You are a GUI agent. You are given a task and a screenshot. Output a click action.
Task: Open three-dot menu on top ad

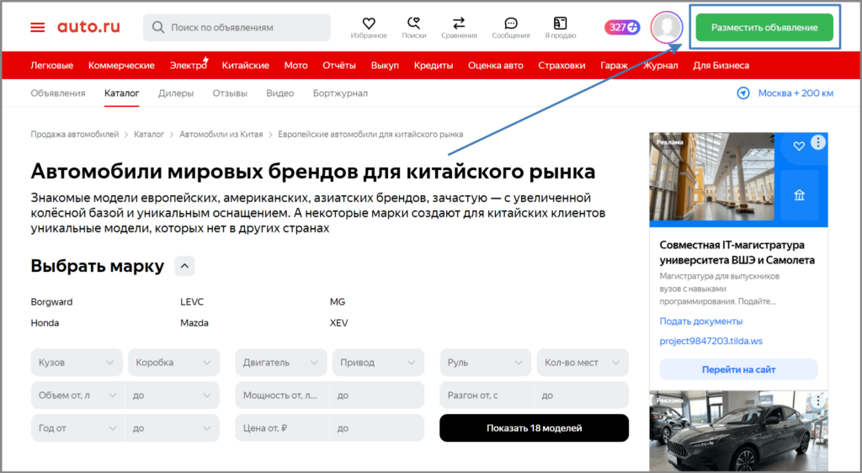coord(818,143)
